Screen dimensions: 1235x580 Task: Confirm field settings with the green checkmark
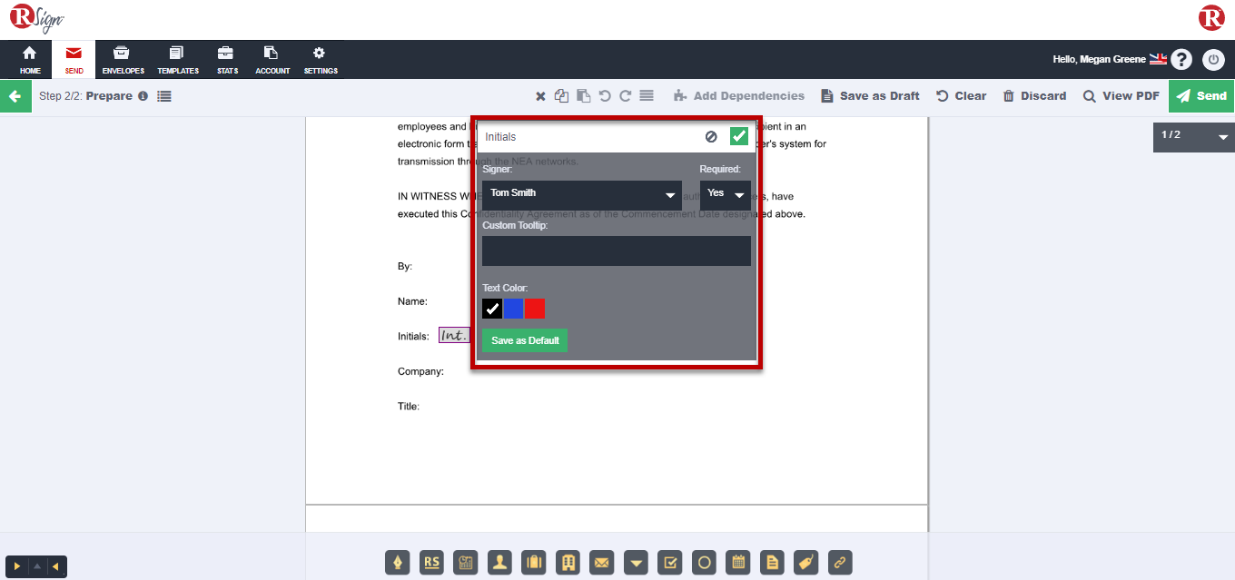pyautogui.click(x=738, y=135)
